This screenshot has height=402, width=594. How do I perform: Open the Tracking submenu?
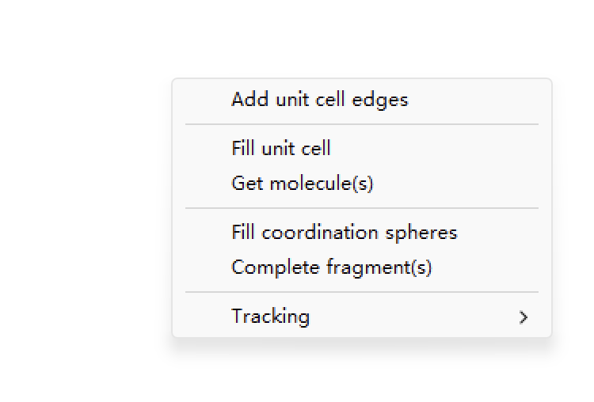pos(271,317)
